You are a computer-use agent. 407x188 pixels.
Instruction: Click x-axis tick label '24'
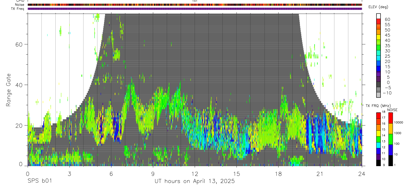362,174
